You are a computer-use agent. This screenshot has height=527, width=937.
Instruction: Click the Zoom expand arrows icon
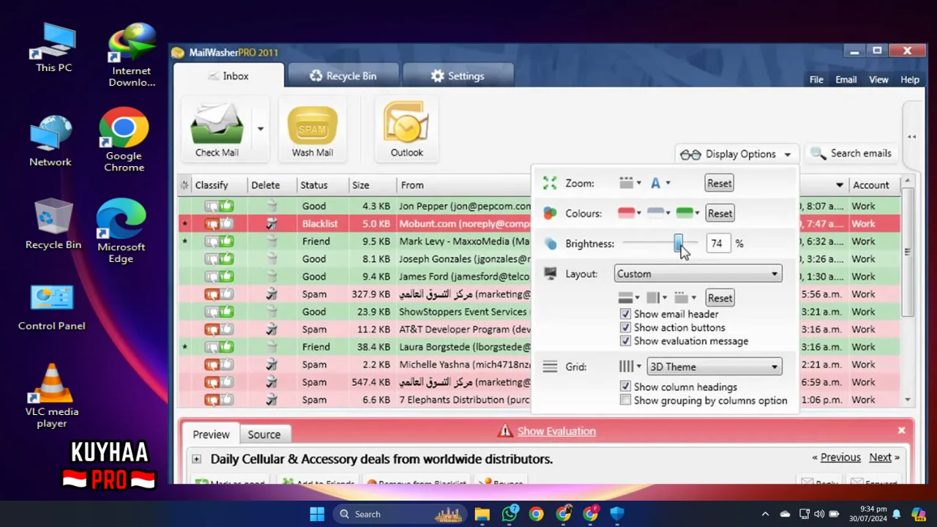pyautogui.click(x=550, y=183)
